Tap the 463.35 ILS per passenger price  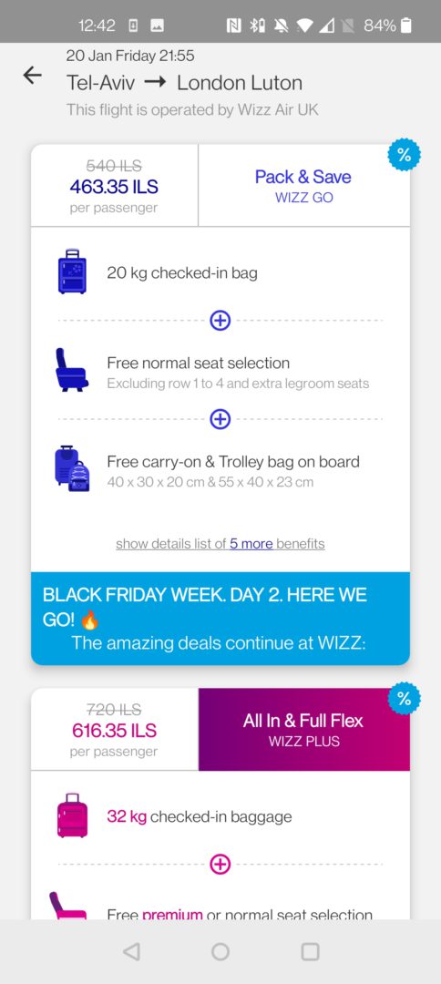(x=114, y=186)
